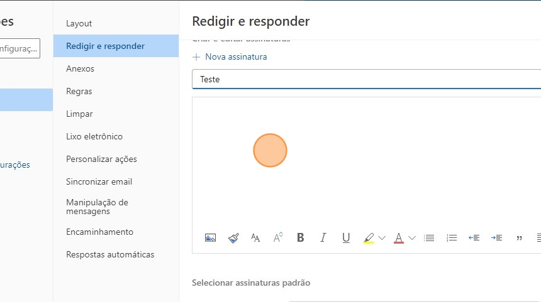Expand the font color dropdown arrow
This screenshot has width=541, height=302.
tap(412, 238)
